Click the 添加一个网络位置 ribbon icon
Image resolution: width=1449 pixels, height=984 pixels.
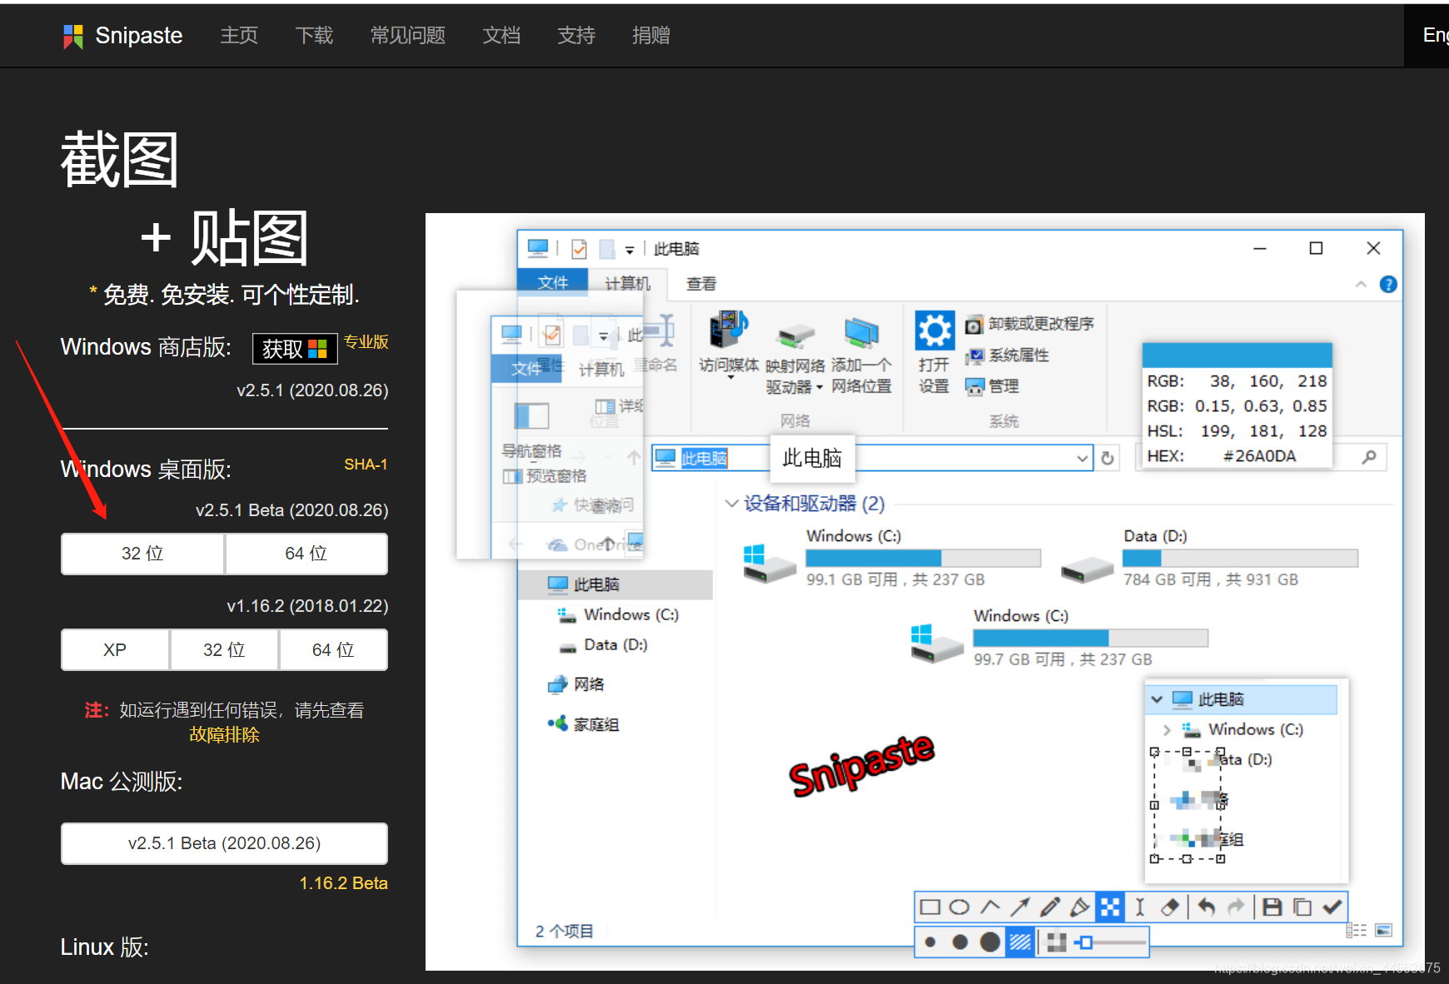tap(861, 332)
